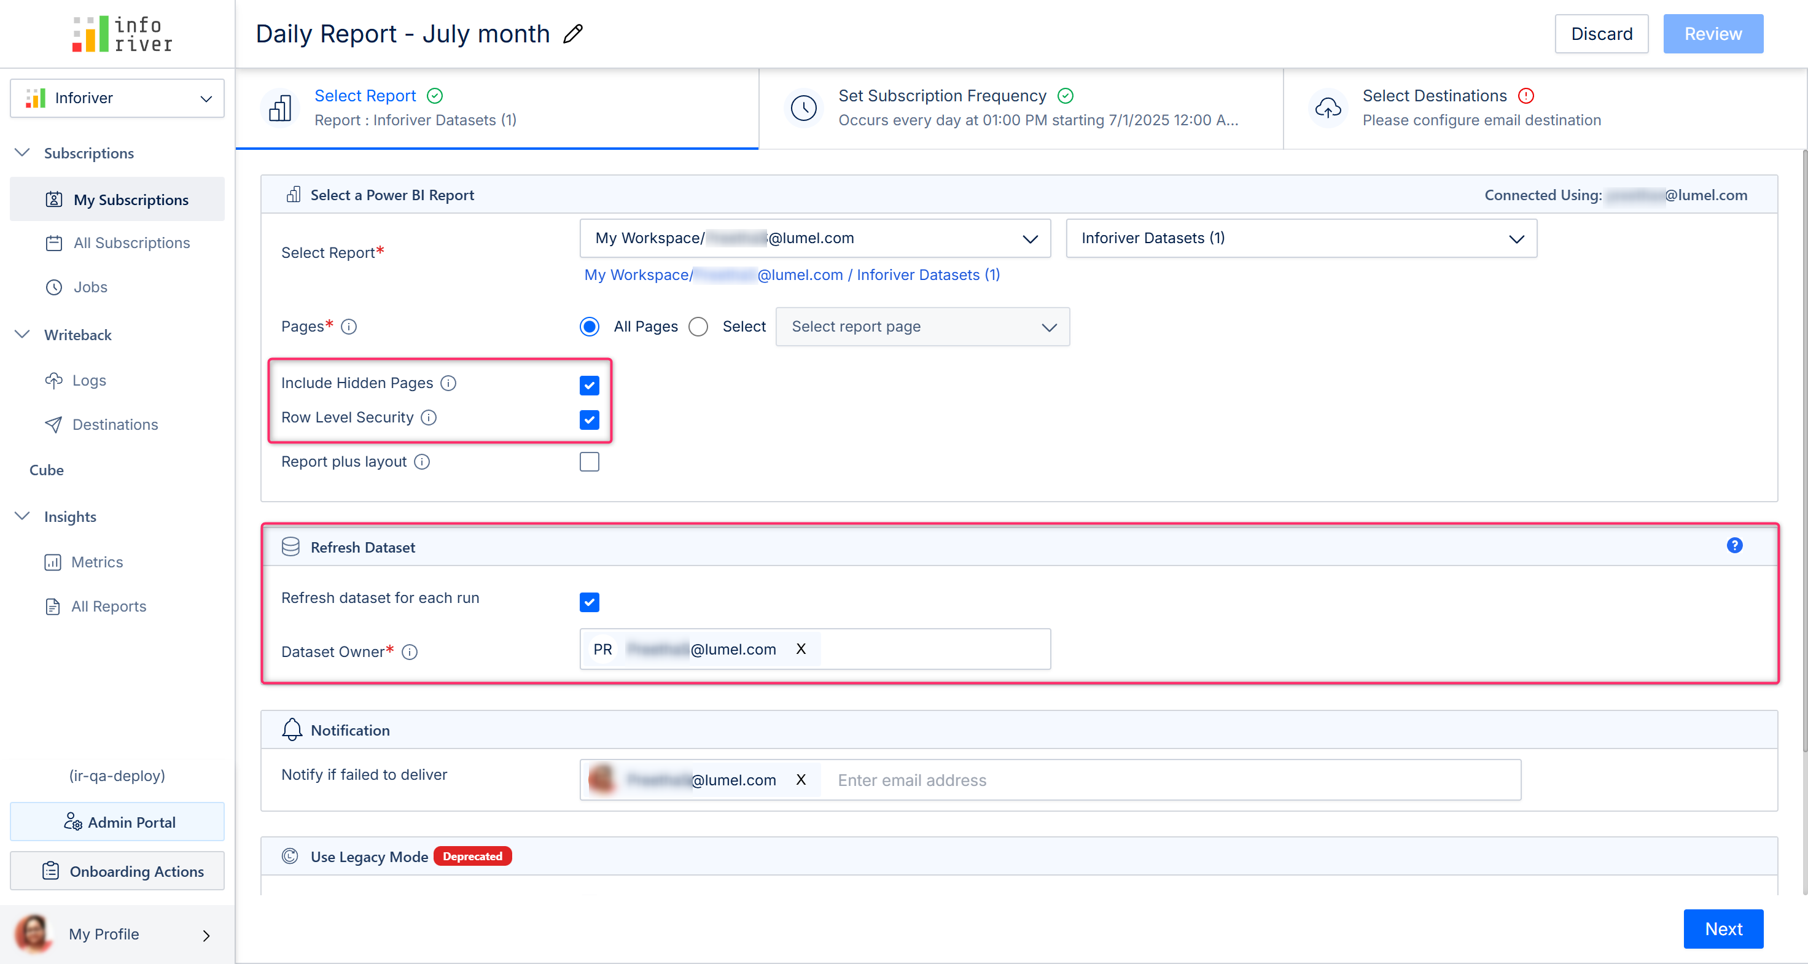Open Jobs in the sidebar
The width and height of the screenshot is (1808, 964).
90,287
